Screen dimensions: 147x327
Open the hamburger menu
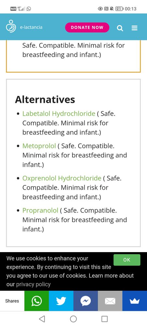[135, 28]
